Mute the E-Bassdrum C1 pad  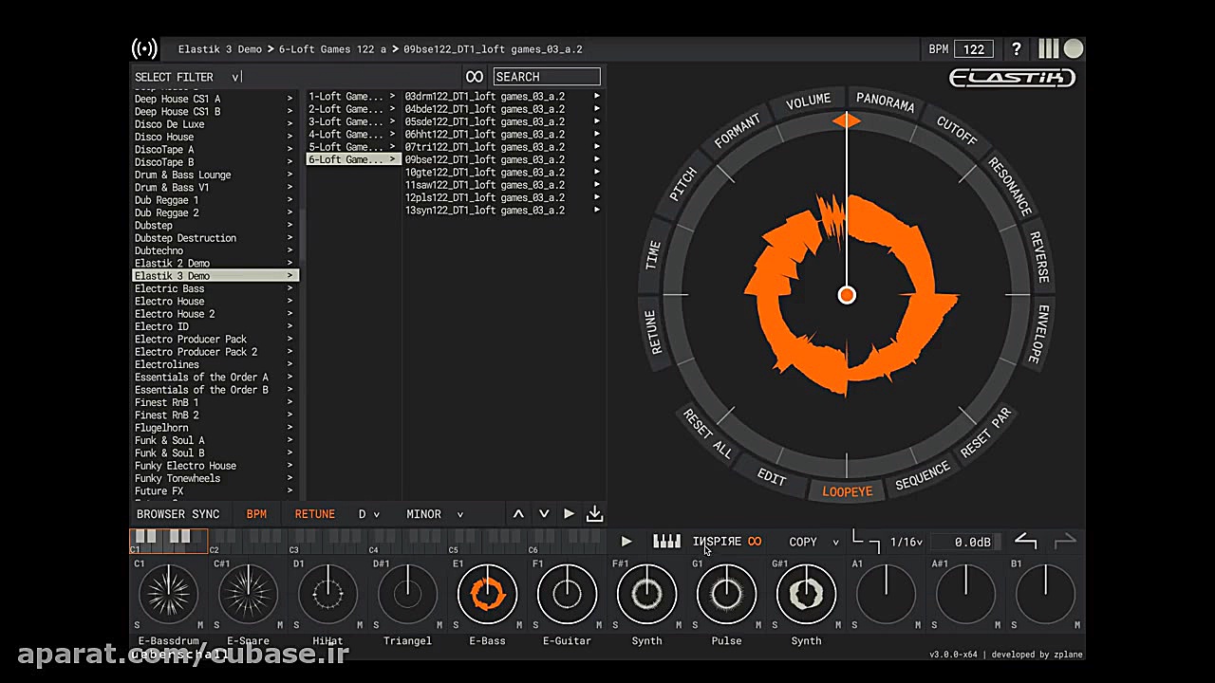(200, 625)
